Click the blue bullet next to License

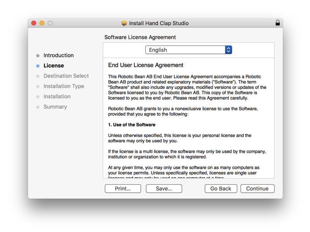[38, 66]
